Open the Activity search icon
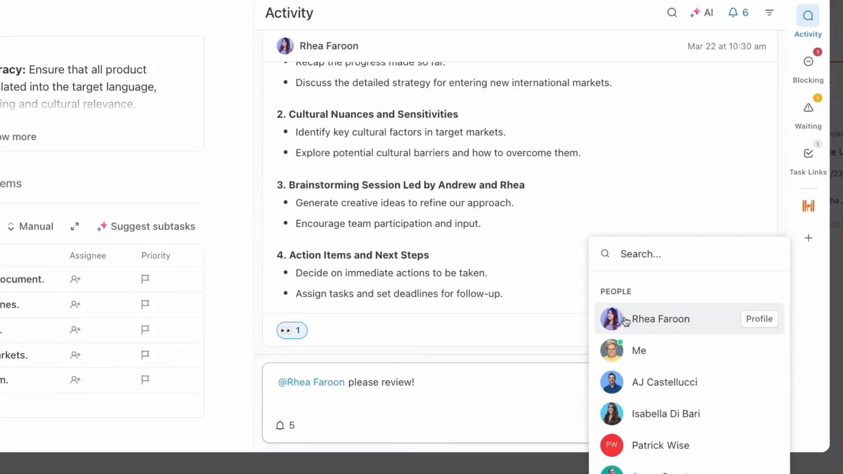Viewport: 843px width, 474px height. pos(672,13)
